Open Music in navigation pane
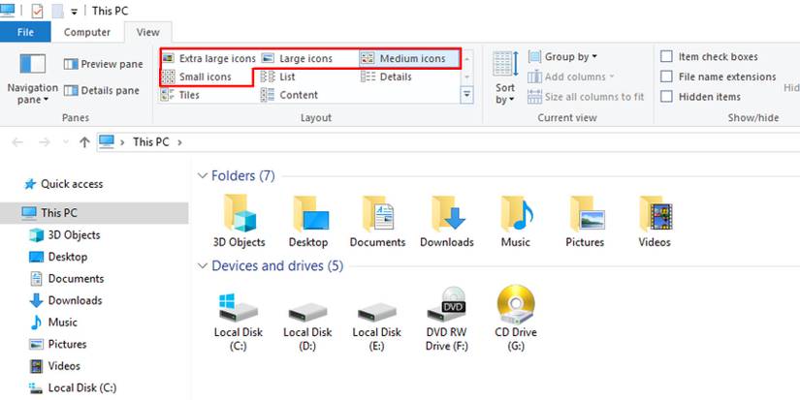The image size is (800, 400). point(53,323)
